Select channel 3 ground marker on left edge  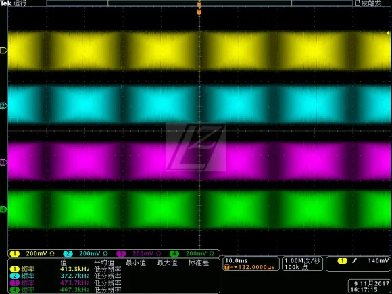click(x=3, y=162)
